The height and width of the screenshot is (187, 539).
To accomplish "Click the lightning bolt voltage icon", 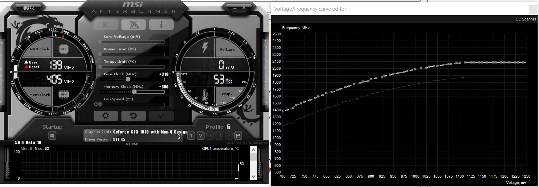I will [x=205, y=48].
